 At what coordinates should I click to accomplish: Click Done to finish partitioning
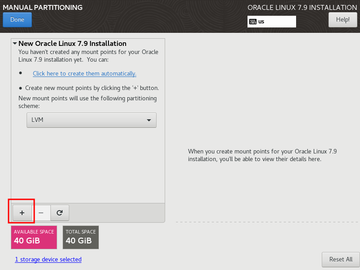pyautogui.click(x=17, y=20)
